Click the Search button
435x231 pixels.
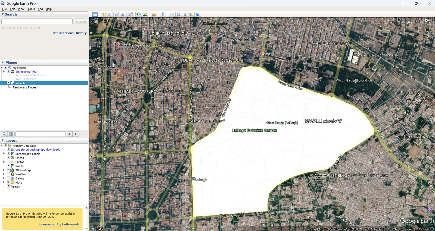81,21
